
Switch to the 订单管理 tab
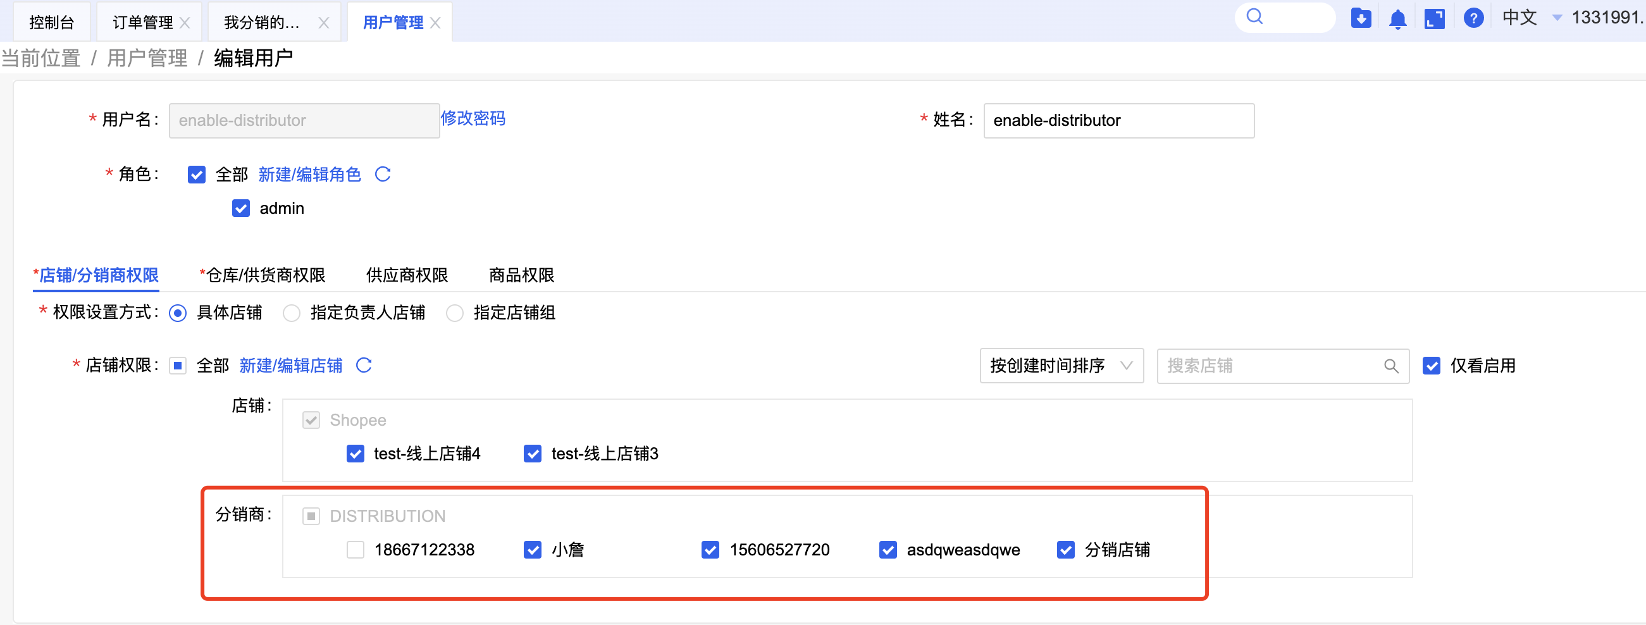(x=142, y=23)
